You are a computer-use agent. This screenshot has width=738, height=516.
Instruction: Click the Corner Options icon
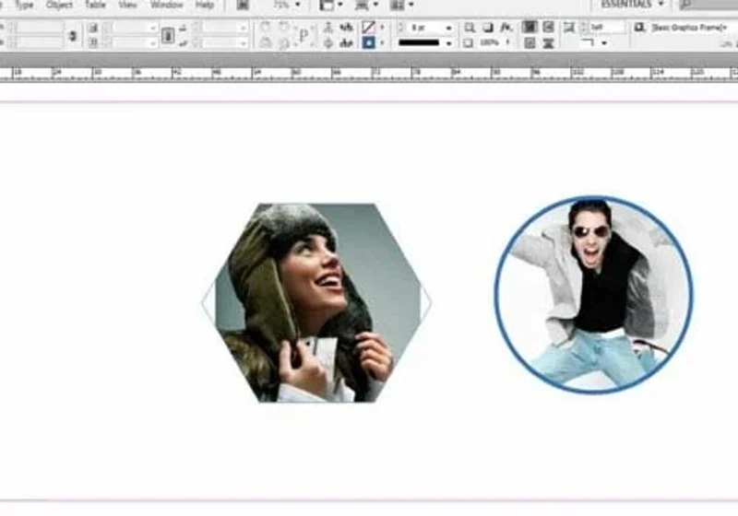569,28
